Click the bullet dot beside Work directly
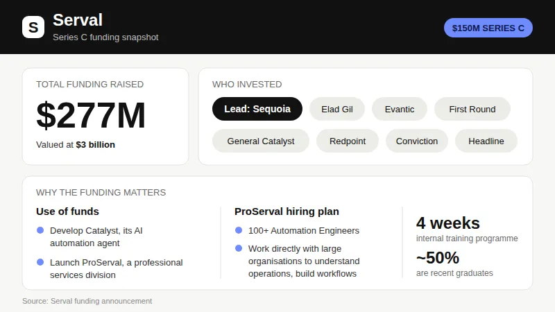 [239, 248]
